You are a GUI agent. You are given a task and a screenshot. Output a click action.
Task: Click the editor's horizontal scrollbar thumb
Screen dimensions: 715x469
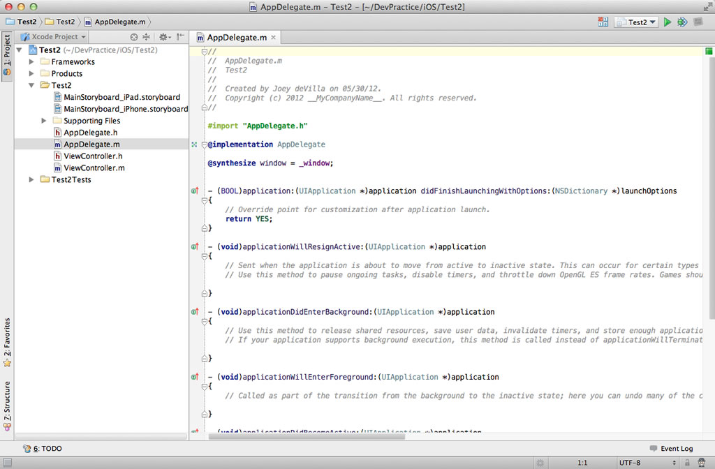click(307, 437)
